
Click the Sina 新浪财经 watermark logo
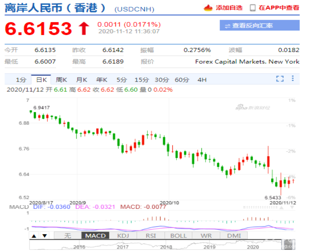tap(253, 108)
